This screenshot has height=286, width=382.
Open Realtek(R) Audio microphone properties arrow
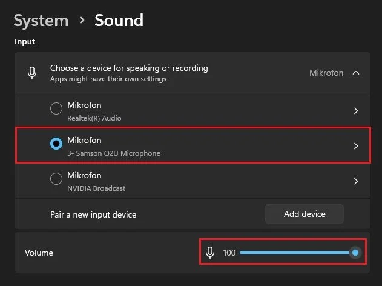pyautogui.click(x=356, y=111)
